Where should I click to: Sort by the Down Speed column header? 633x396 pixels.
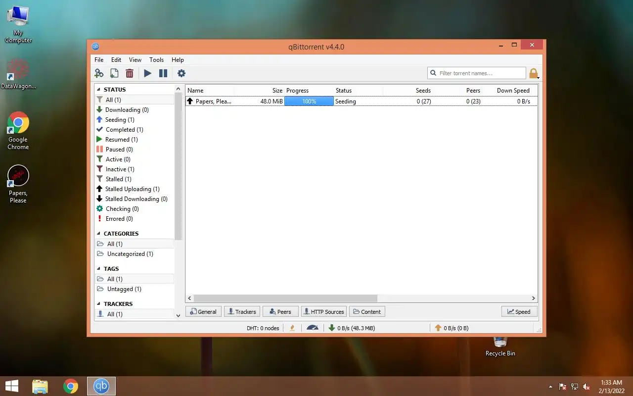click(507, 91)
